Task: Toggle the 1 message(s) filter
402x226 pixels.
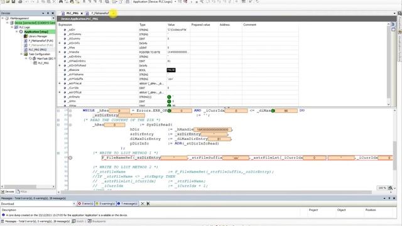Action: tap(128, 203)
